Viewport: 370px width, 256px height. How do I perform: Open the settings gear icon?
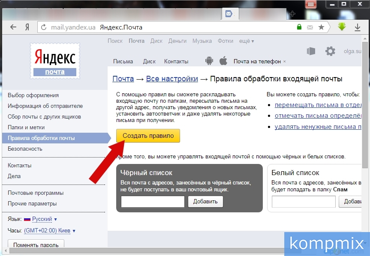330,51
